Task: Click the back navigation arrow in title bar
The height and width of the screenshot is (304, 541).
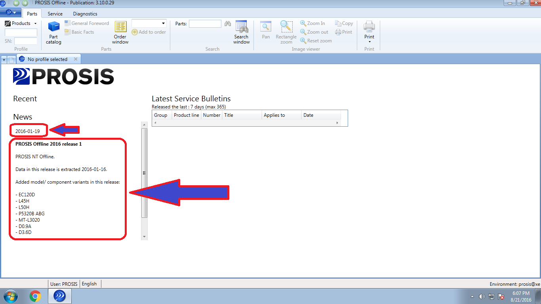Action: pyautogui.click(x=16, y=3)
